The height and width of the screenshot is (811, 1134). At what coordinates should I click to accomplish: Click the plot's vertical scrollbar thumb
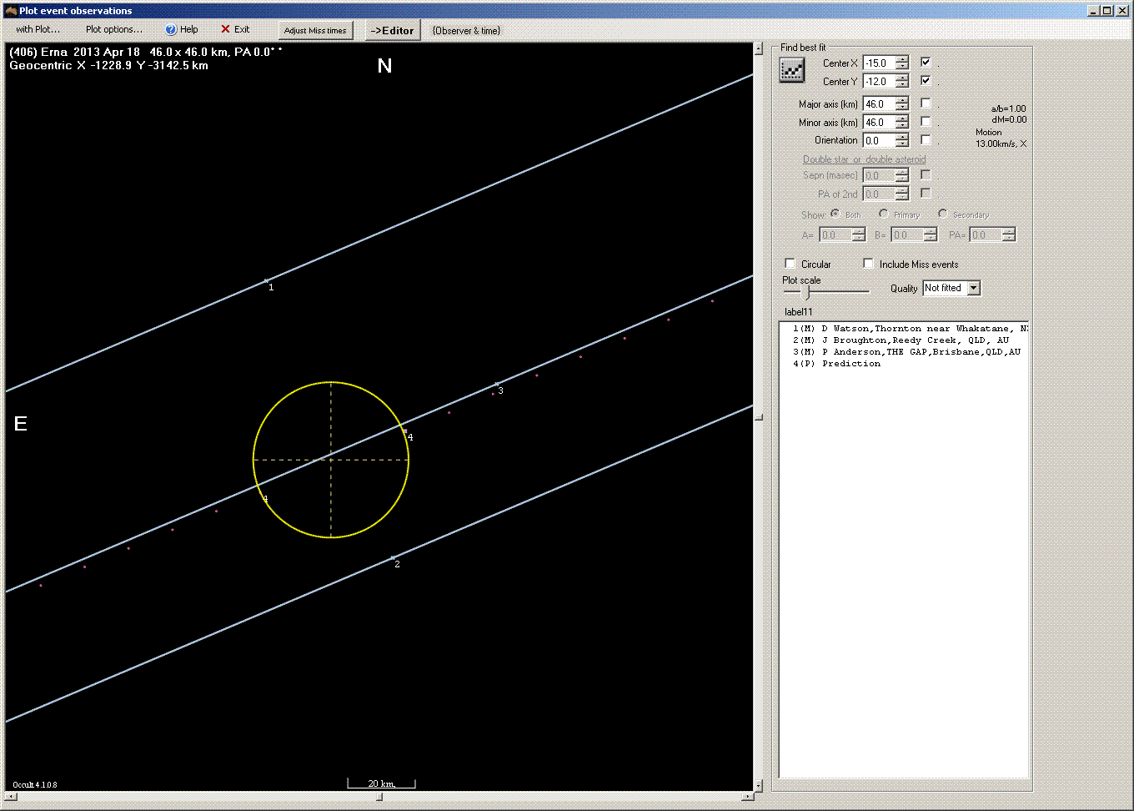[758, 417]
